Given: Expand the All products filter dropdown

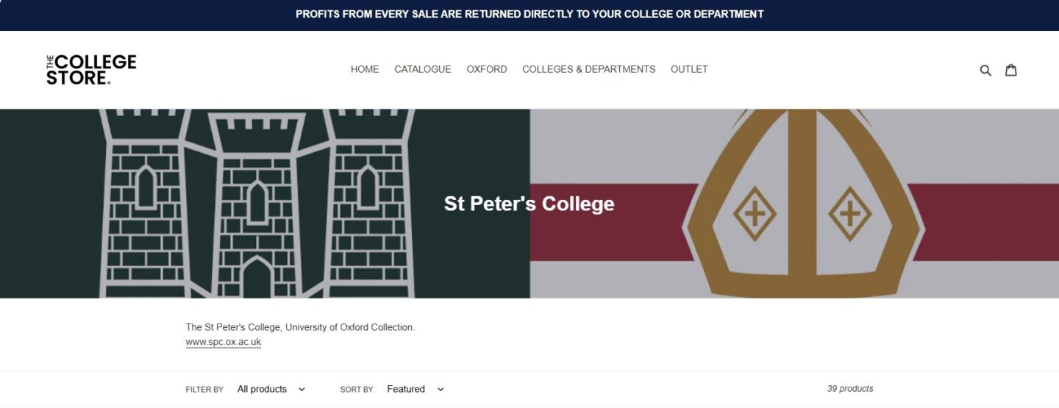Looking at the screenshot, I should [x=271, y=389].
